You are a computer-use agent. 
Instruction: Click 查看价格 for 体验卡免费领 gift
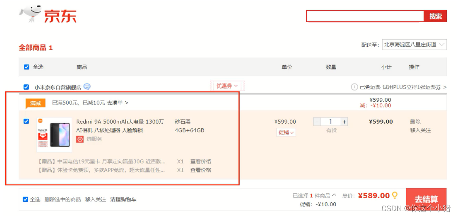pos(201,170)
